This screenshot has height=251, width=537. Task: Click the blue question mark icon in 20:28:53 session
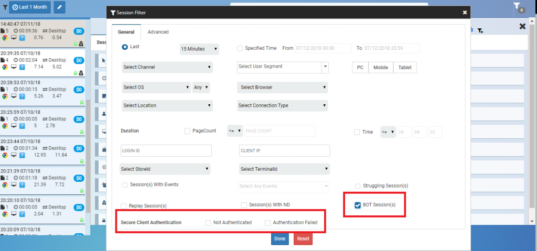tap(22, 96)
